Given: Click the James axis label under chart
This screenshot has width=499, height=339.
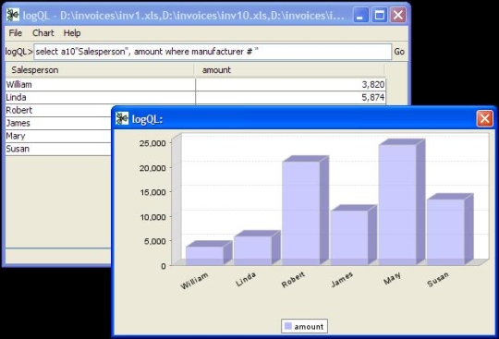Looking at the screenshot, I should click(x=342, y=279).
